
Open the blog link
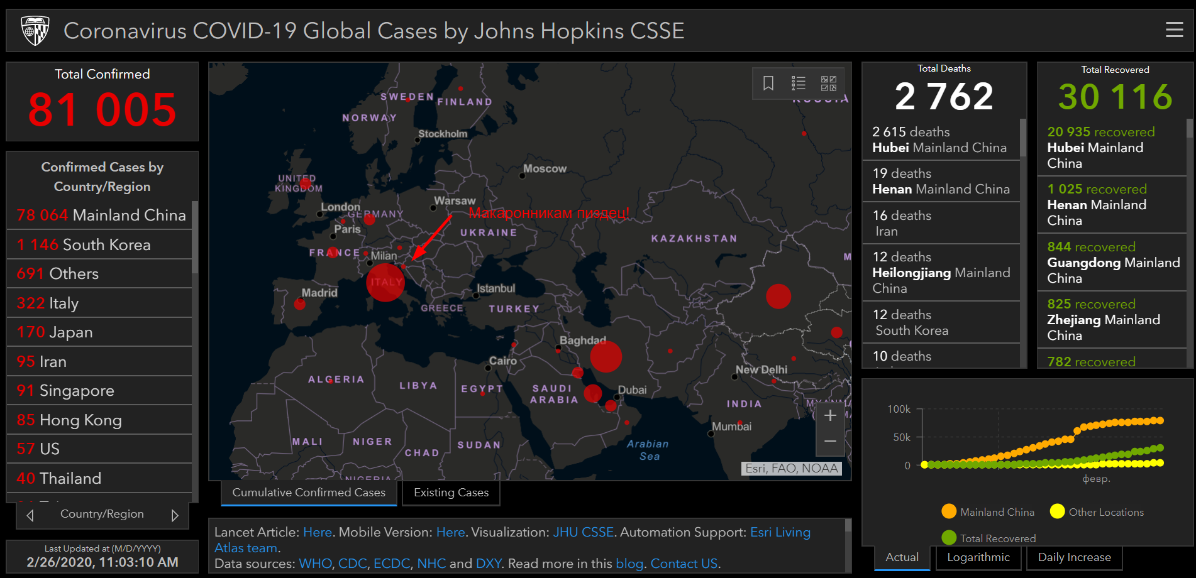tap(629, 564)
